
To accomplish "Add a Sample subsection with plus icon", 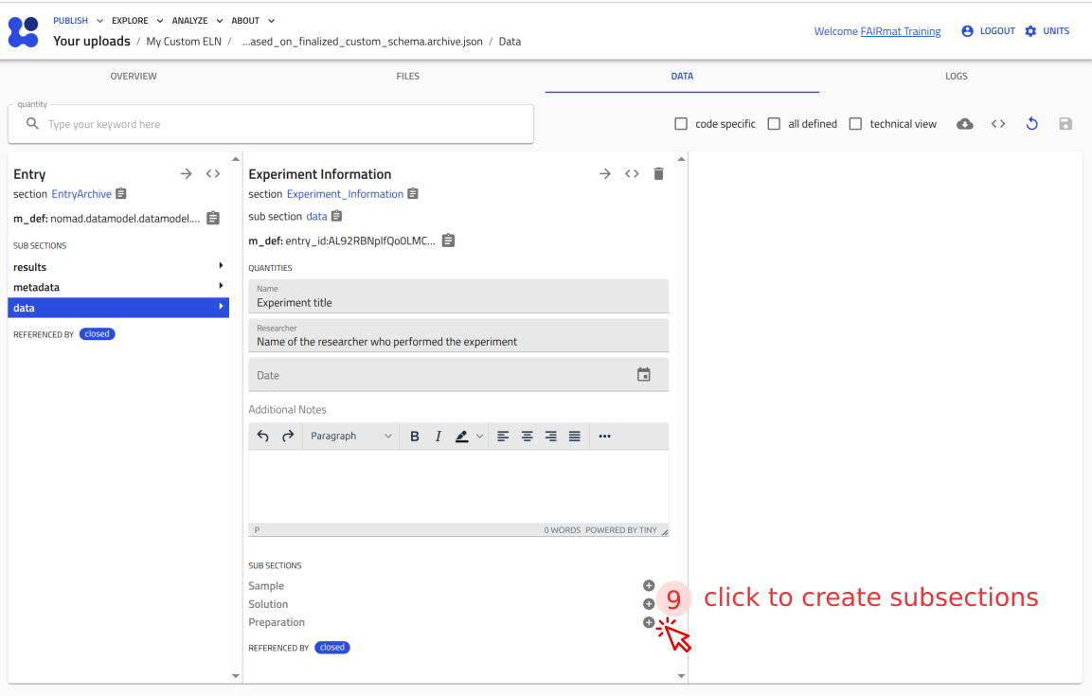I will click(x=649, y=585).
